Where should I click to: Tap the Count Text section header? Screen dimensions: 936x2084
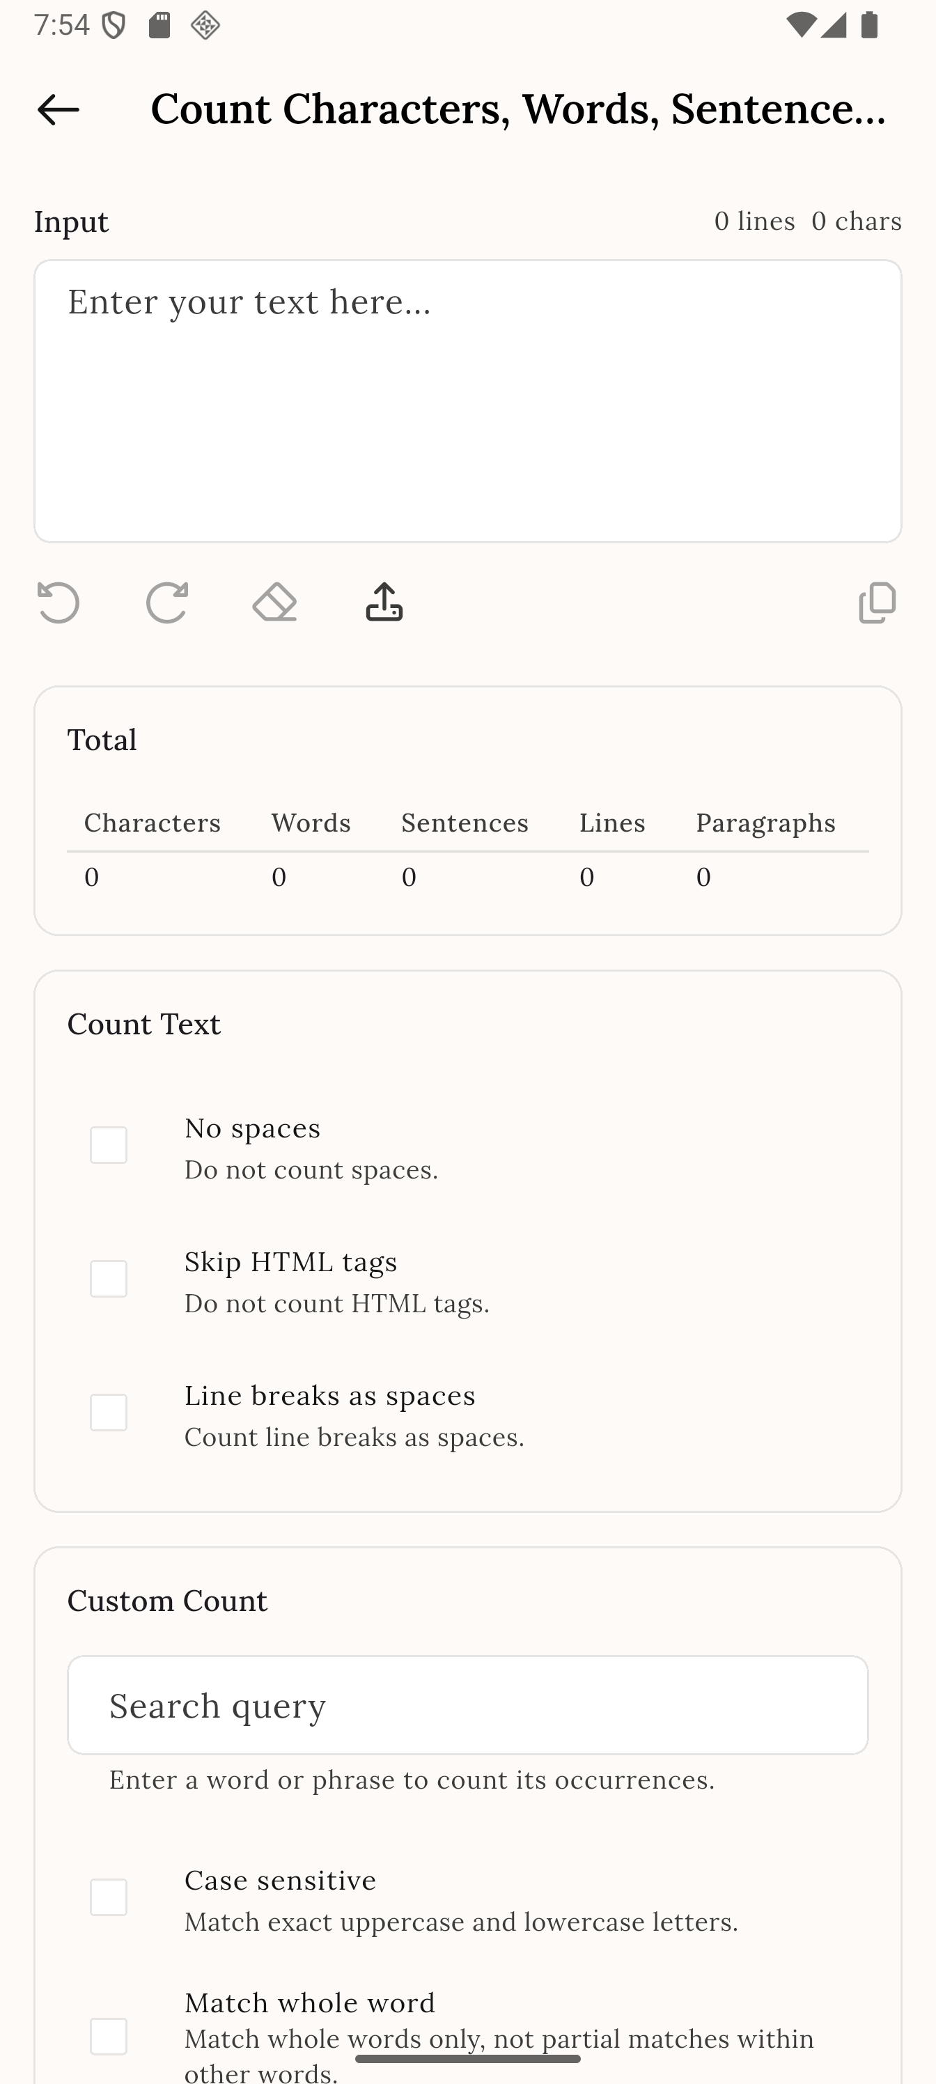pos(144,1022)
